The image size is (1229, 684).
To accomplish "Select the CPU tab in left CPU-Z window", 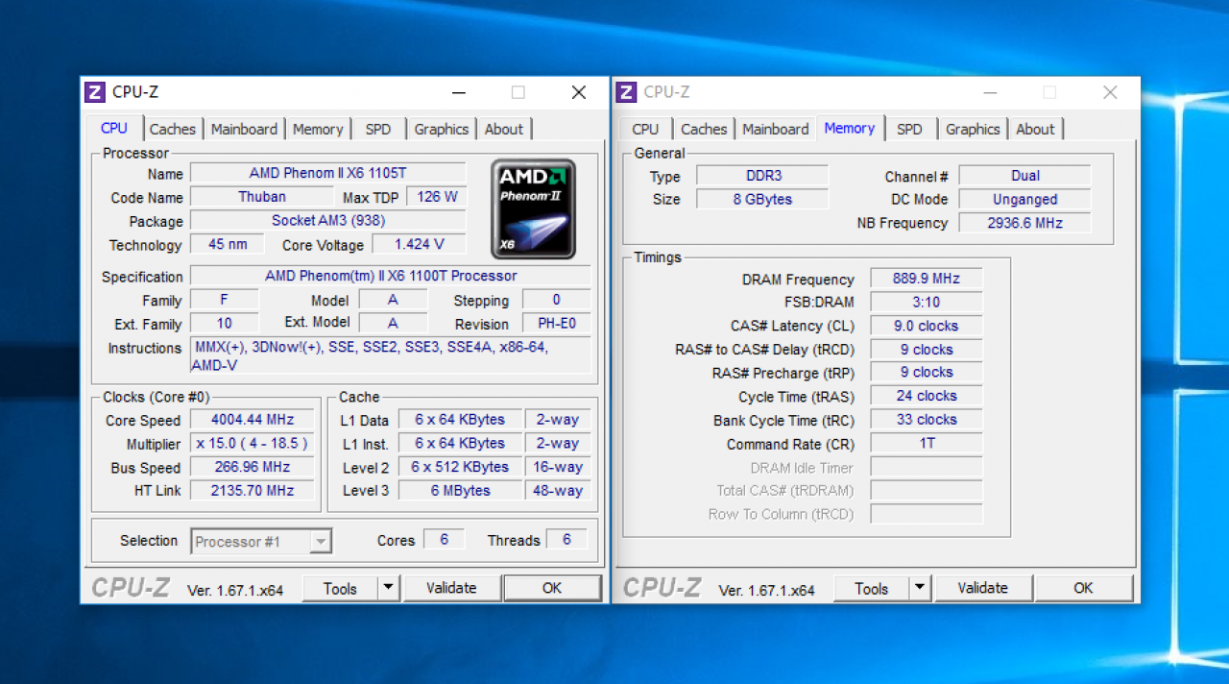I will [x=114, y=128].
